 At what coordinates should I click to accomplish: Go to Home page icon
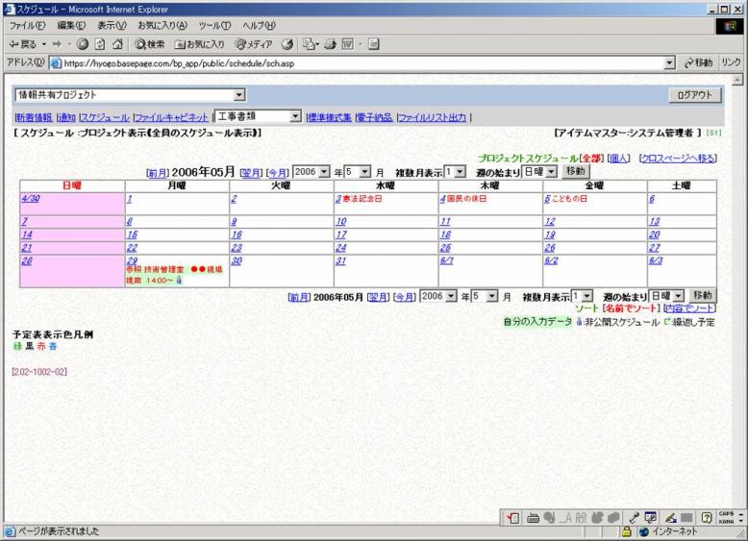point(118,44)
